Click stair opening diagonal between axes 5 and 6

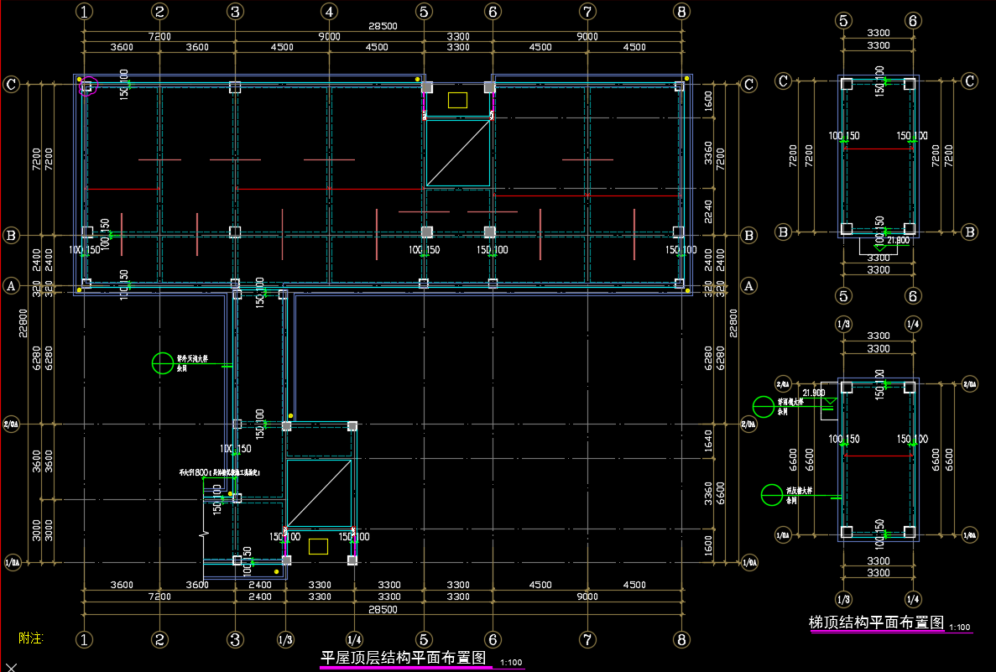(x=458, y=153)
